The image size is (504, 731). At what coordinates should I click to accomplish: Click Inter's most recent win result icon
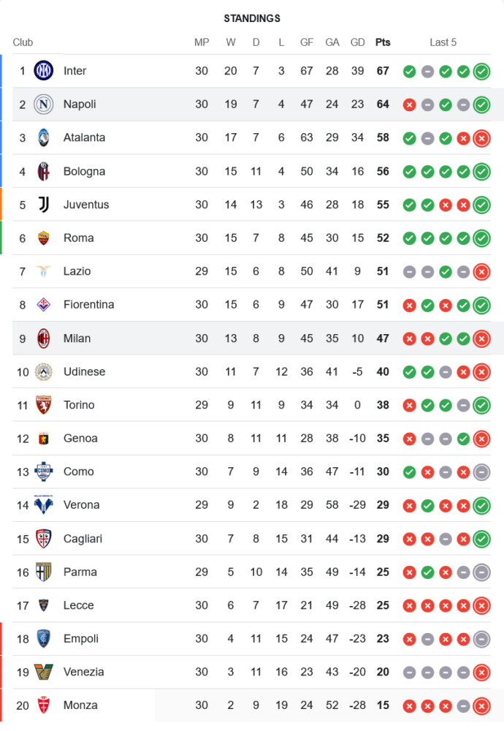pyautogui.click(x=481, y=72)
